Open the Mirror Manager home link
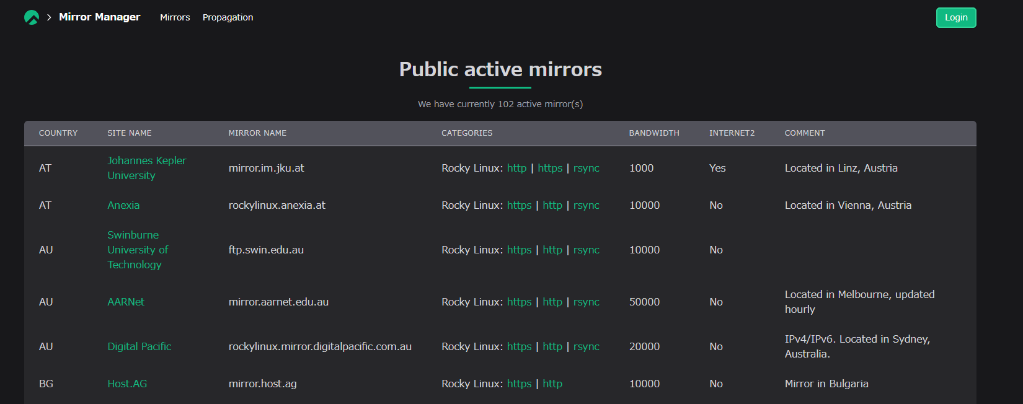1023x404 pixels. click(x=99, y=17)
